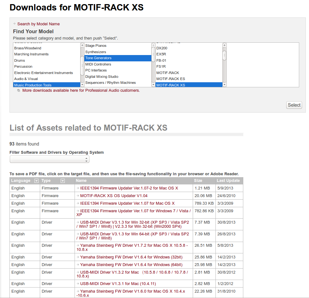Click the 20.06 MB size cell
This screenshot has height=298, width=309.
point(204,196)
